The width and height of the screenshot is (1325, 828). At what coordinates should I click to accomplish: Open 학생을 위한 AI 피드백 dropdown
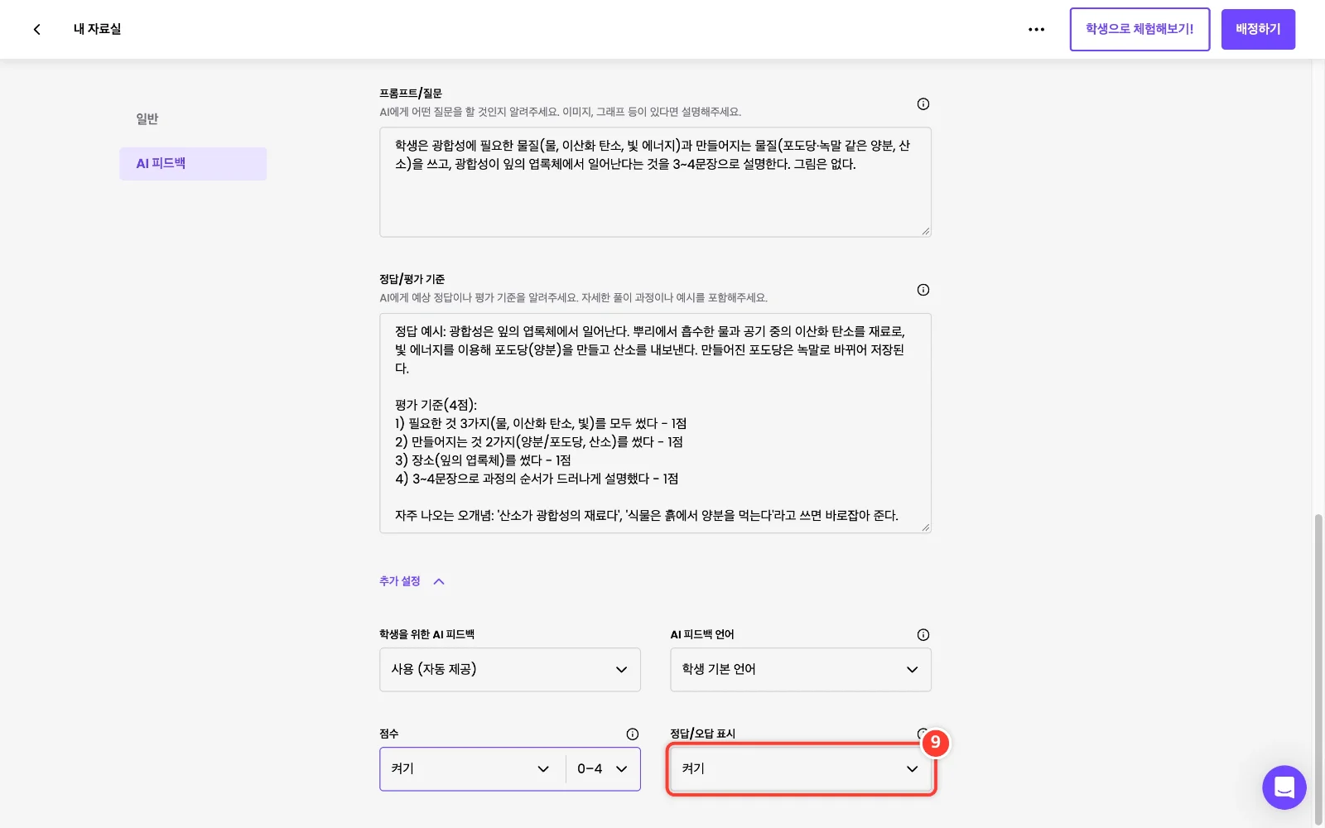pyautogui.click(x=510, y=670)
